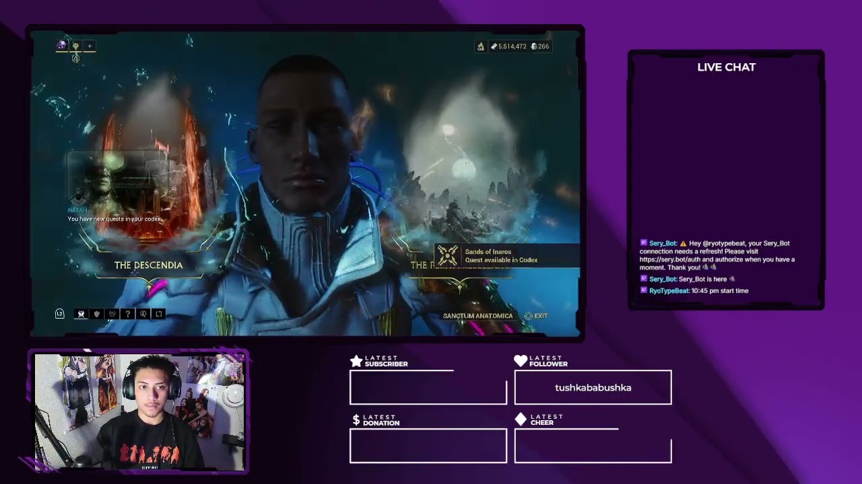This screenshot has height=484, width=862.
Task: Click the first Sery_Bot username in chat
Action: point(663,243)
